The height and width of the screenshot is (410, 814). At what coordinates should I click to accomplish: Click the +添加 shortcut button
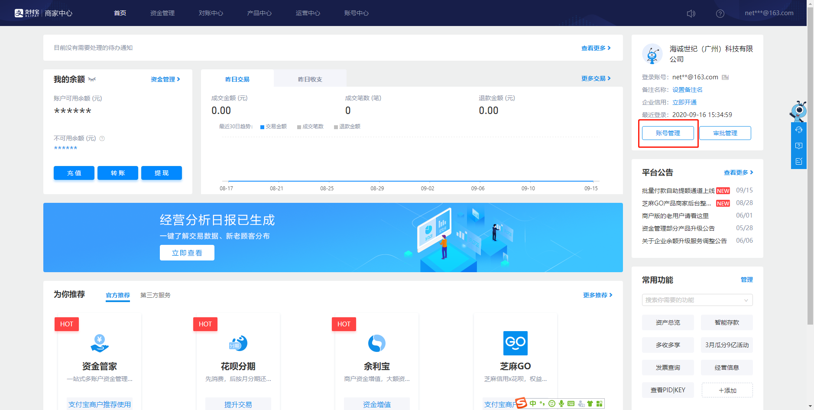(x=727, y=390)
